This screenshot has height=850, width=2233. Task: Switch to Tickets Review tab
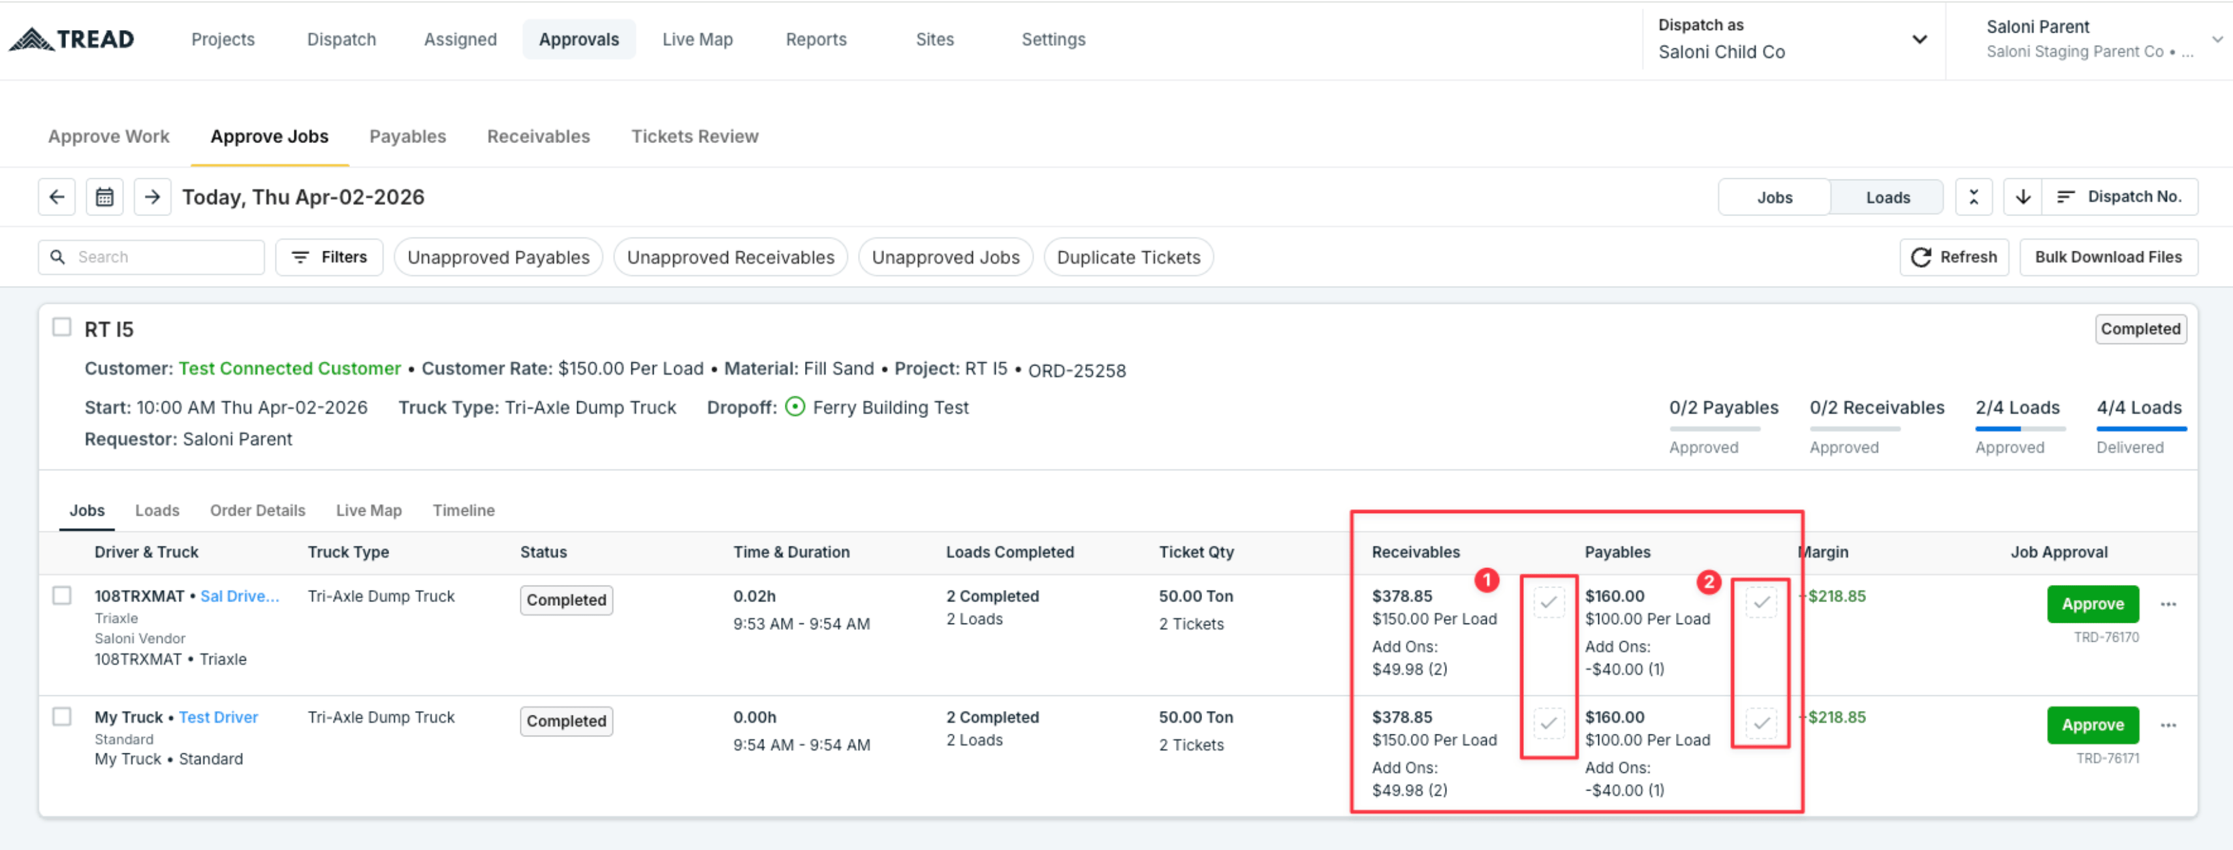pos(694,137)
